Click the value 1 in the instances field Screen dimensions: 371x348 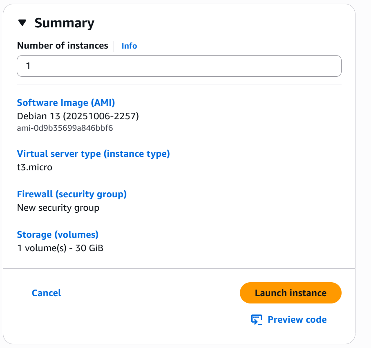tap(27, 66)
